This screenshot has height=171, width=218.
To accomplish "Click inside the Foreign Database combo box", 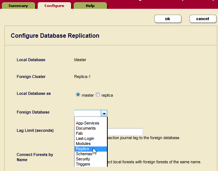I will tap(88, 113).
